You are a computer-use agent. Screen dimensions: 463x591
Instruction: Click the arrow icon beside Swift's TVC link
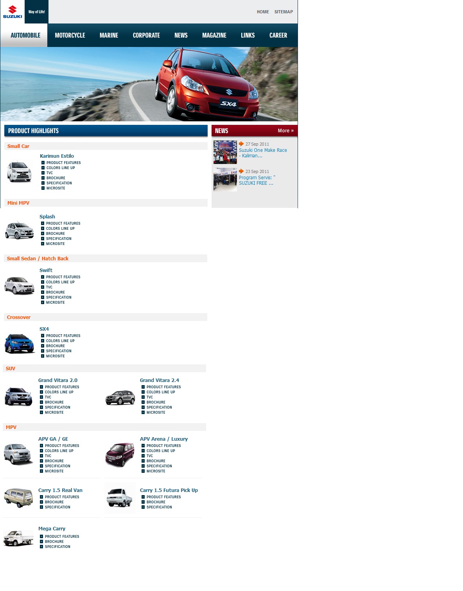(x=42, y=287)
